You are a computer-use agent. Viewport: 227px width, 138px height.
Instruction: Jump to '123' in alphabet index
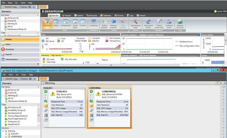pos(223,87)
